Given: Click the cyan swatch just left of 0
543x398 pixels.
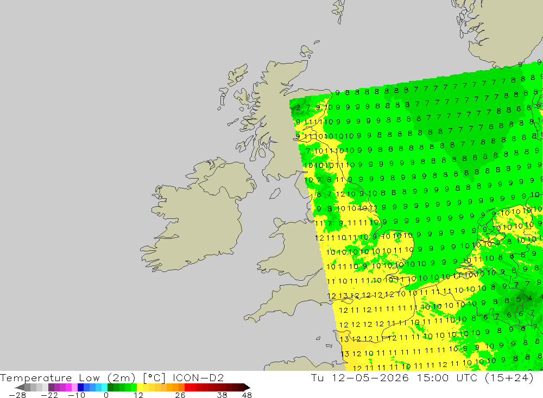Looking at the screenshot, I should click(x=104, y=388).
